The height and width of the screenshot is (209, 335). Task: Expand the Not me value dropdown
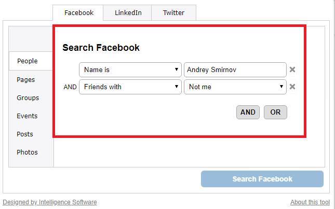pyautogui.click(x=235, y=87)
